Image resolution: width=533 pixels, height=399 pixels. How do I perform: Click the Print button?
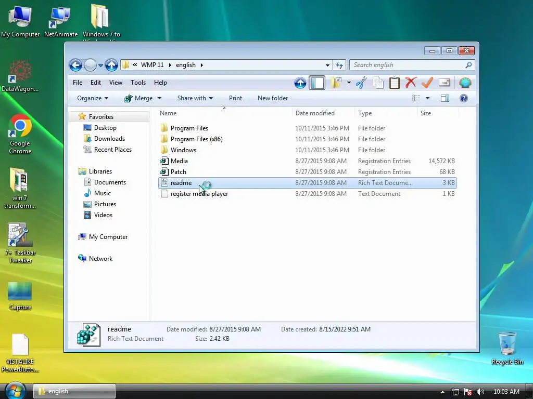point(235,98)
